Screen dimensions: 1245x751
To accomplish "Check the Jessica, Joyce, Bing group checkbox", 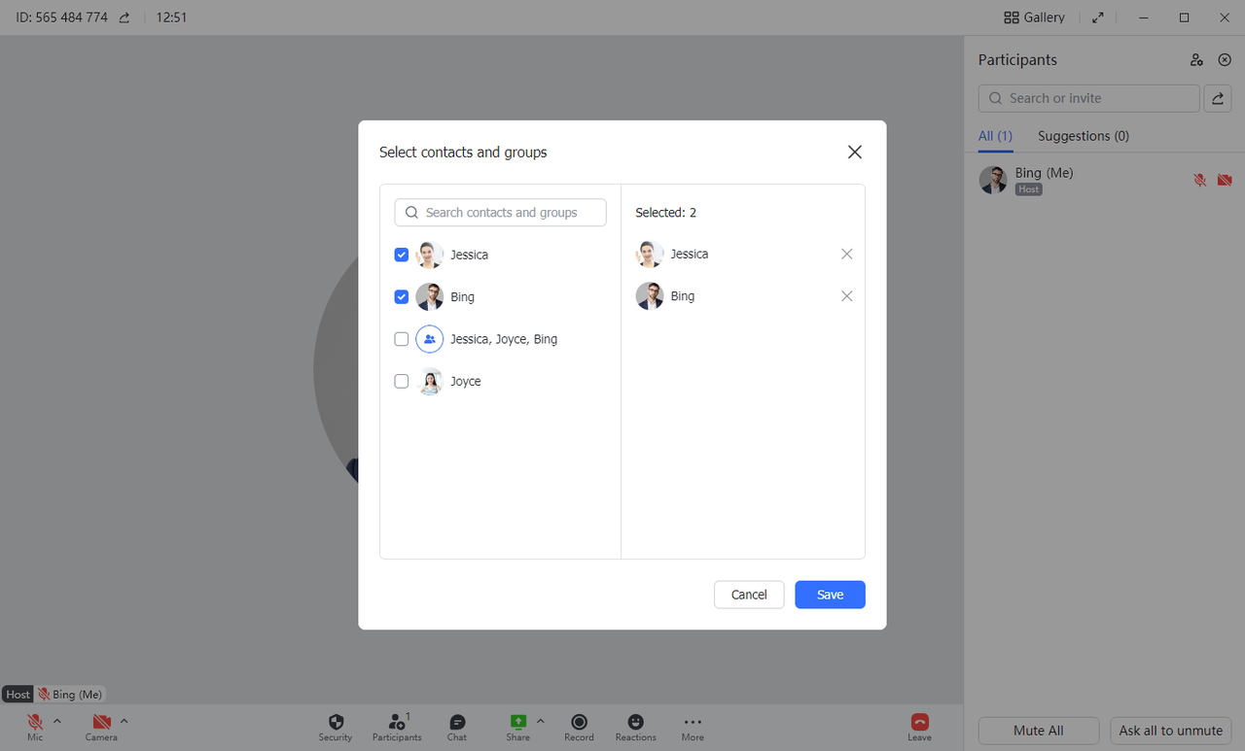I will [402, 339].
